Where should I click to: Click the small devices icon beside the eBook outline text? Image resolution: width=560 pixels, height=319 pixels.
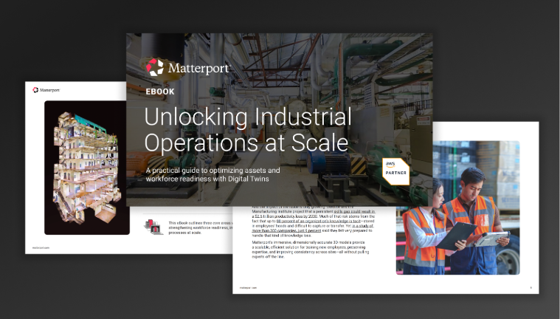(153, 227)
